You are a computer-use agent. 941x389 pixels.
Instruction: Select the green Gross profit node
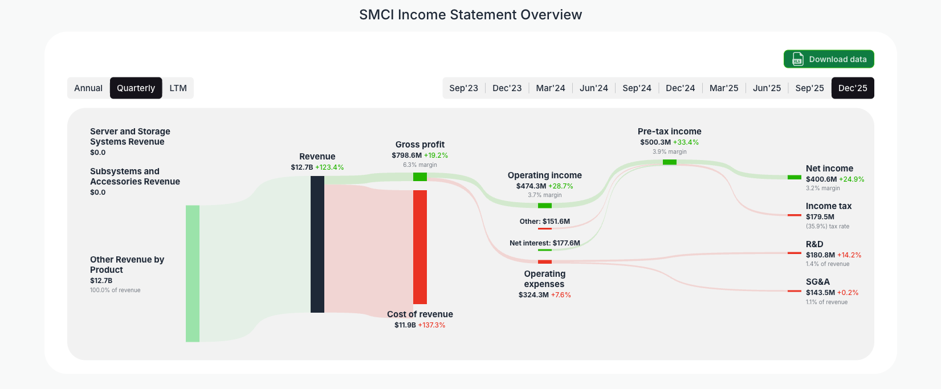[x=419, y=177]
